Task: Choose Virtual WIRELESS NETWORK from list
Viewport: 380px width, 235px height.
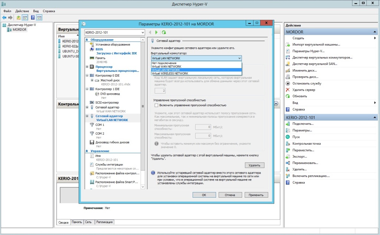Action: (170, 73)
